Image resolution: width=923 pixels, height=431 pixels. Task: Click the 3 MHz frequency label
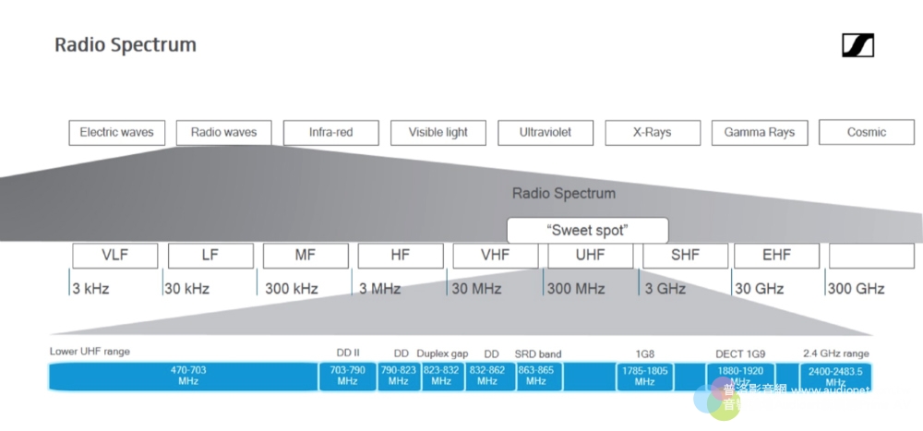379,289
